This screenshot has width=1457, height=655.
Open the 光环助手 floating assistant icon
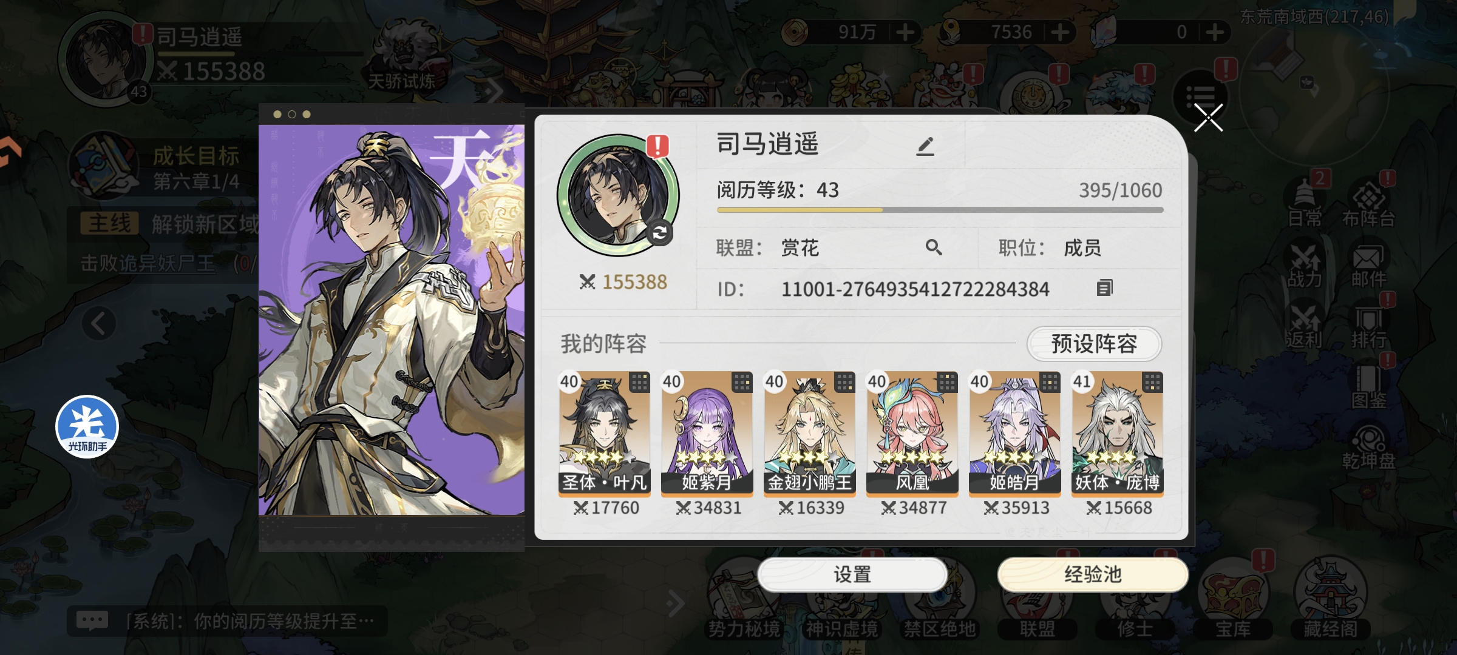point(87,427)
